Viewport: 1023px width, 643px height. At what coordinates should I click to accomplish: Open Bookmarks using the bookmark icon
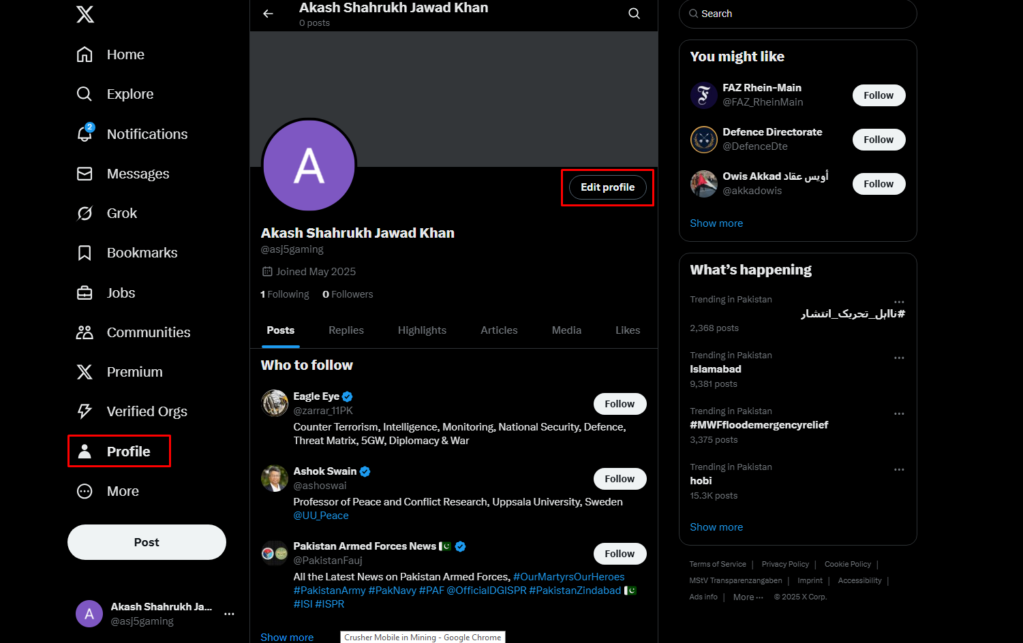point(85,252)
